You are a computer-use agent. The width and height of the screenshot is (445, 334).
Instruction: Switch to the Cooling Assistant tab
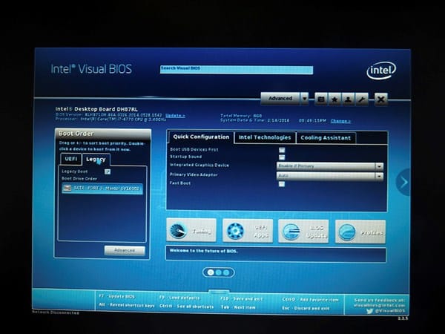[x=326, y=138]
